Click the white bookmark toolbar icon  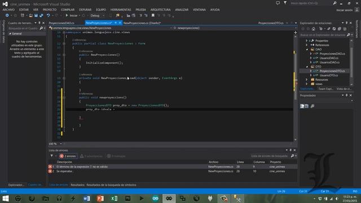coord(153,15)
